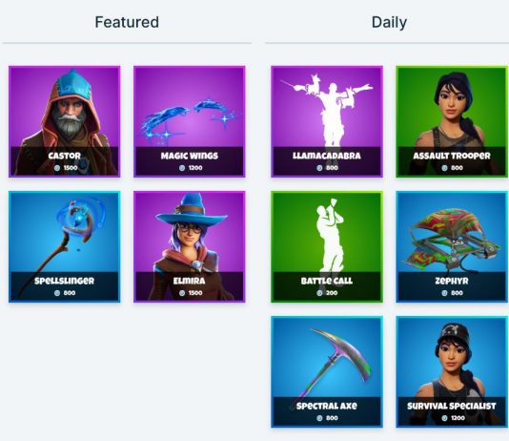Click the Survival Specialist name label

pos(452,406)
